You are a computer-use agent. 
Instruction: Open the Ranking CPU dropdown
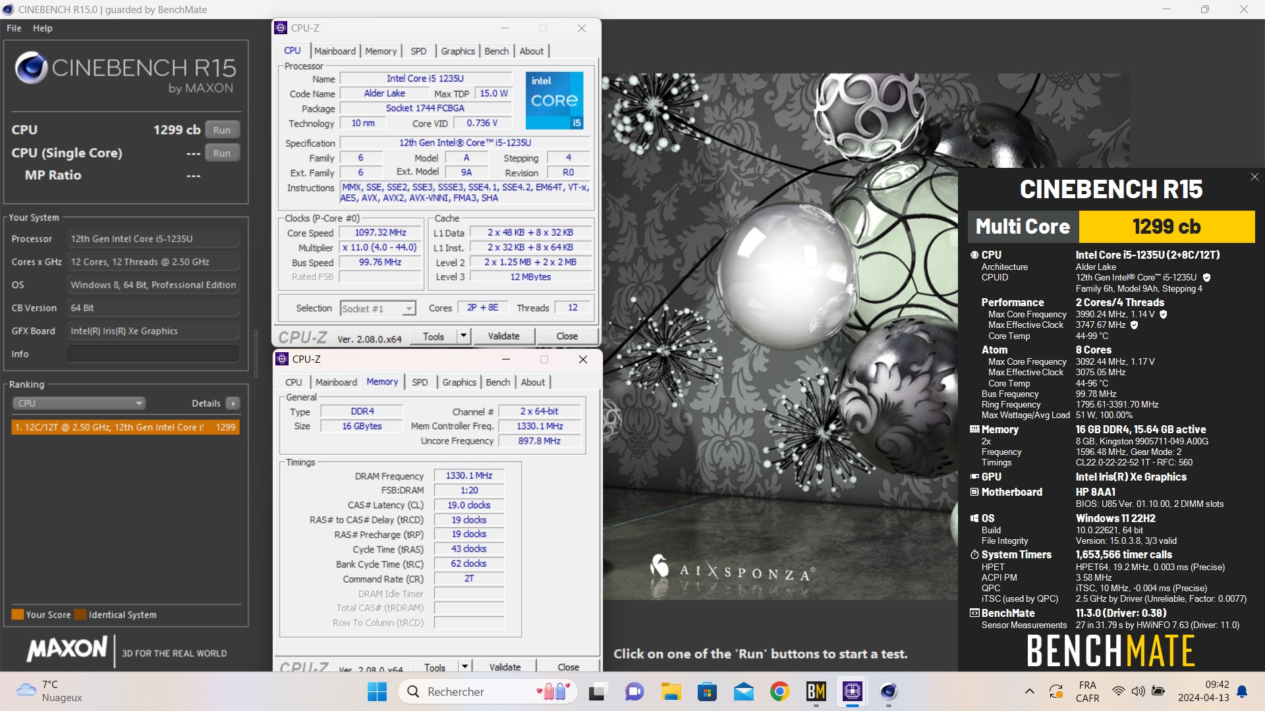[x=79, y=403]
